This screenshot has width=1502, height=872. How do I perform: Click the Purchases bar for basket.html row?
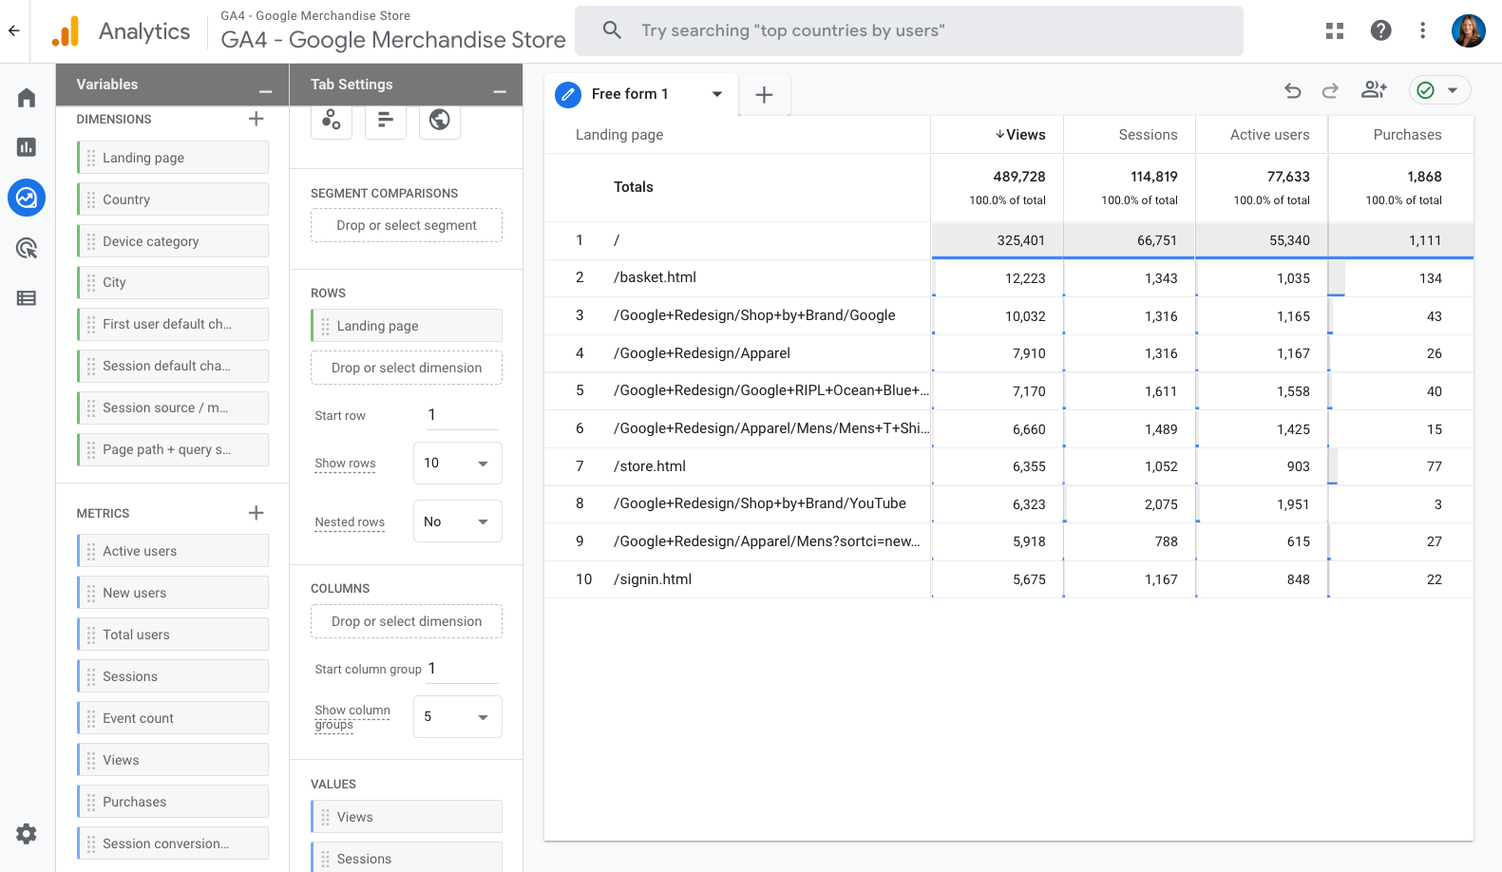click(1337, 278)
